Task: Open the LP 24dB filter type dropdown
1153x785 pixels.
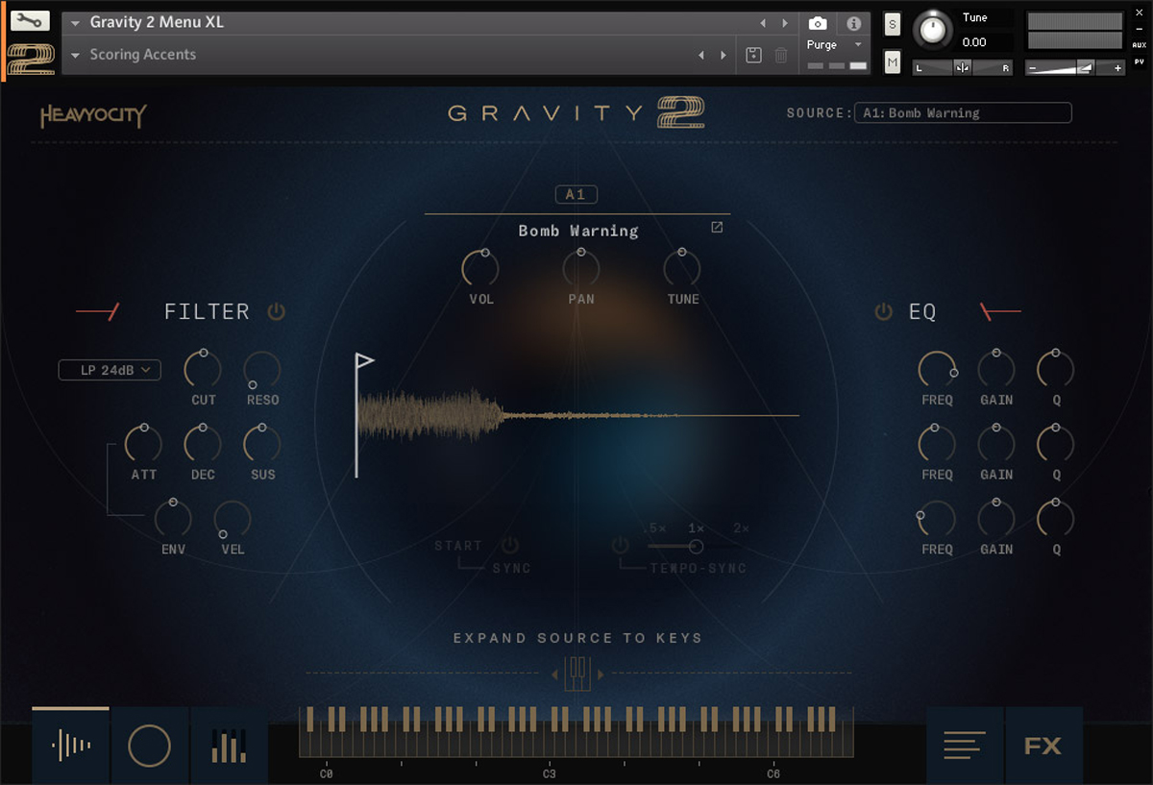Action: [110, 370]
